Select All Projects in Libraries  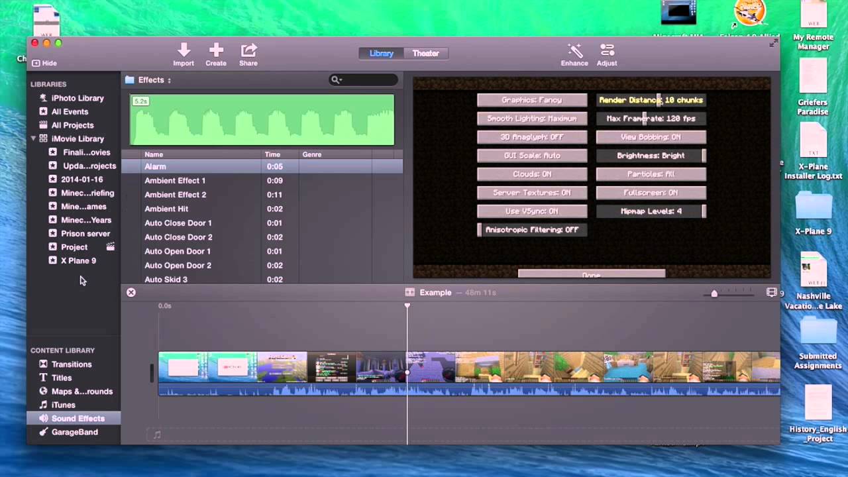point(72,125)
